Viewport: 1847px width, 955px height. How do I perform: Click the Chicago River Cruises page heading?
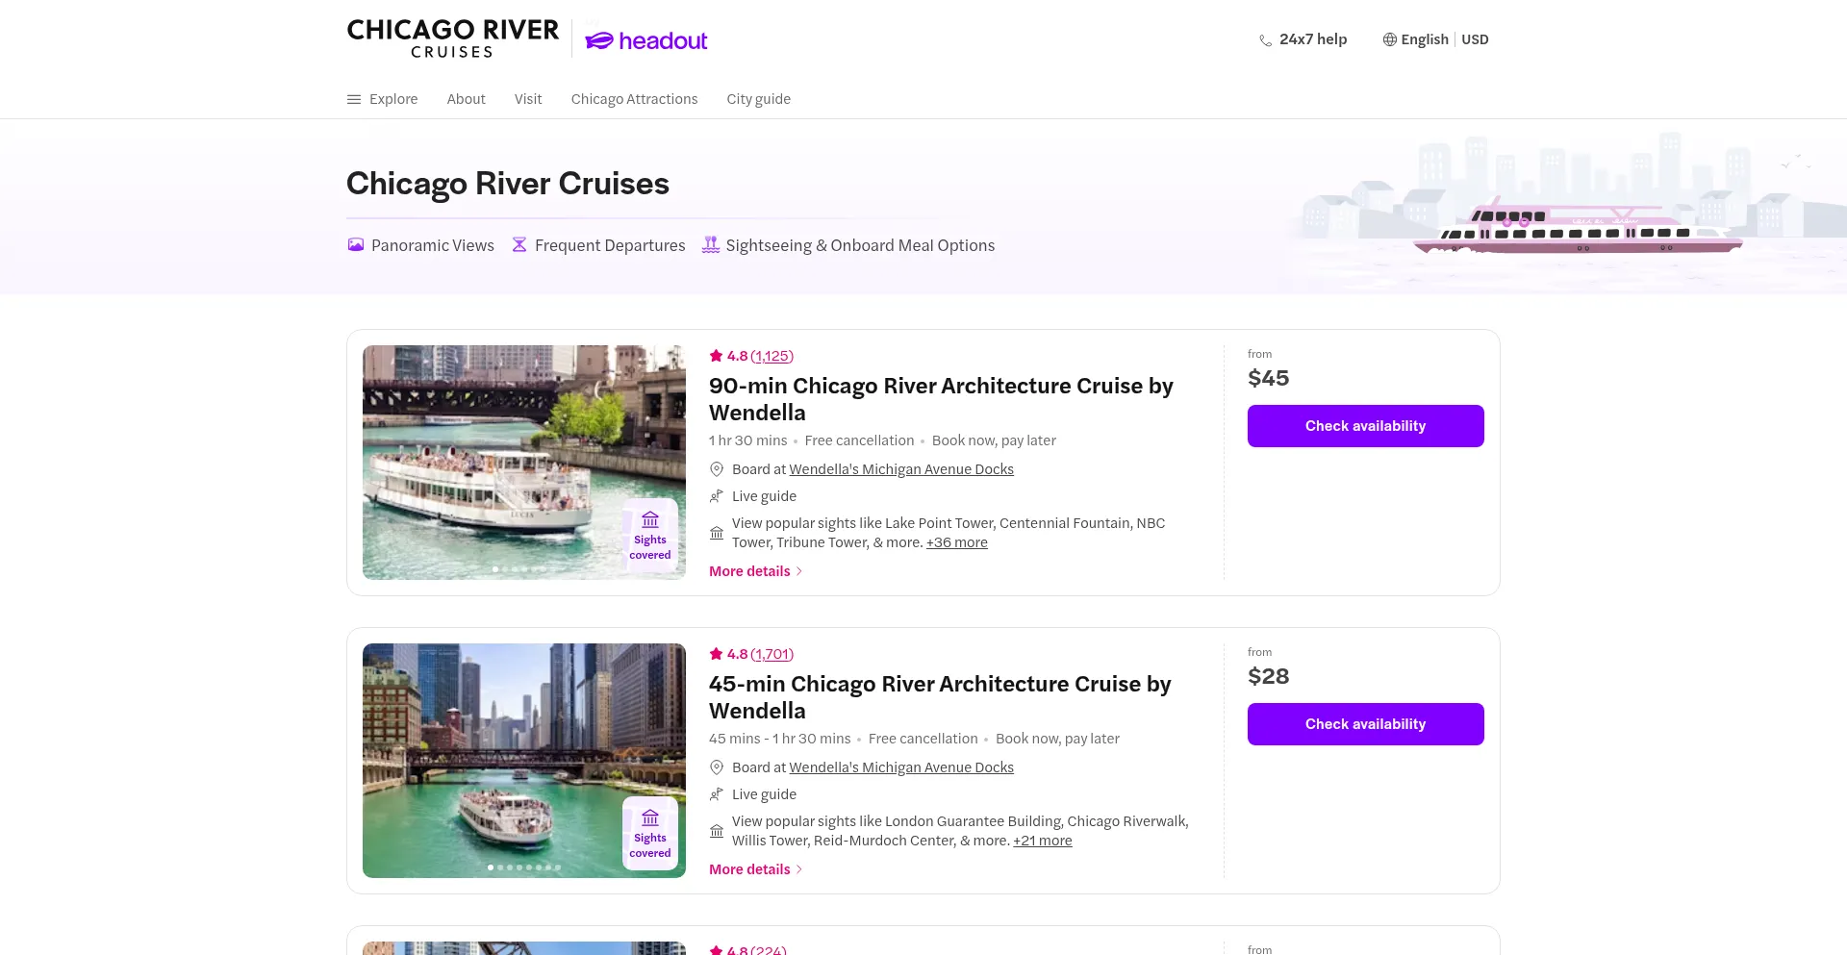(x=508, y=184)
